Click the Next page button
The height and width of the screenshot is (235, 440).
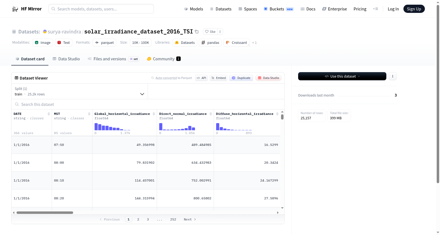tap(190, 219)
